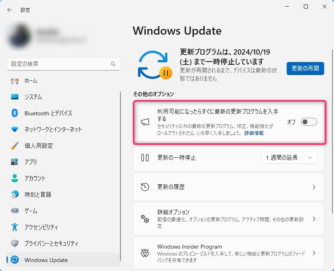
Task: Click the ゲーム controller icon
Action: (15, 211)
